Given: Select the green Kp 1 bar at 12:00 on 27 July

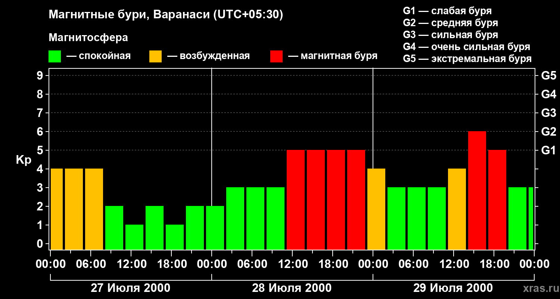Looking at the screenshot, I should point(134,237).
